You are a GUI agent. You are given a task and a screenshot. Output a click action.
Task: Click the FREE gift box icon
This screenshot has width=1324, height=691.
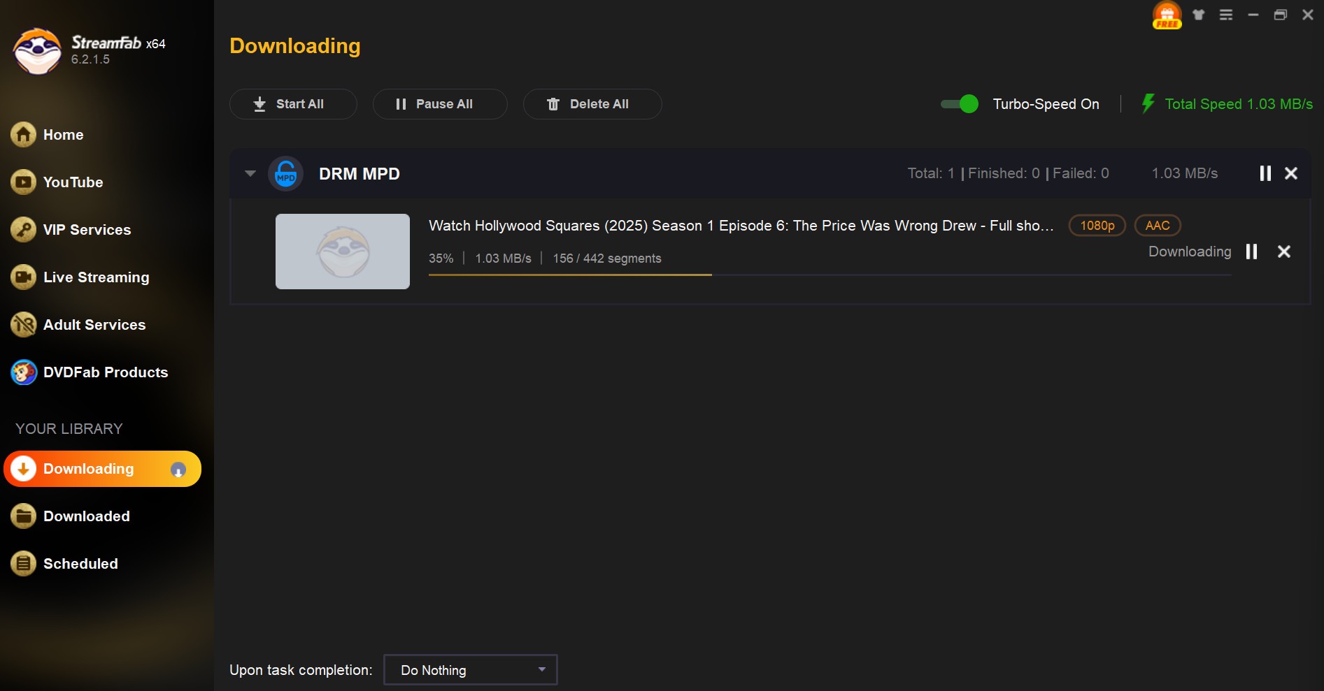tap(1167, 15)
